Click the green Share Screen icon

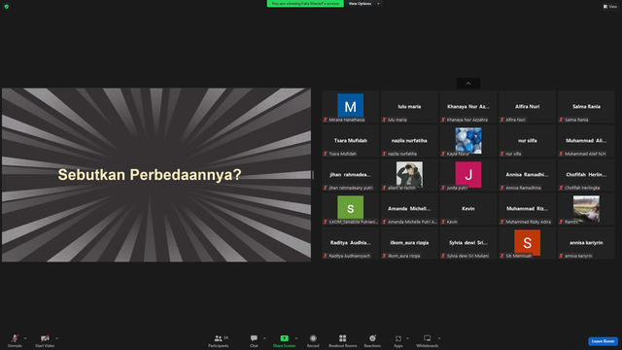click(x=285, y=338)
